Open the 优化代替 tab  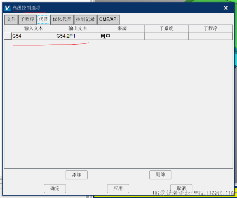(62, 19)
